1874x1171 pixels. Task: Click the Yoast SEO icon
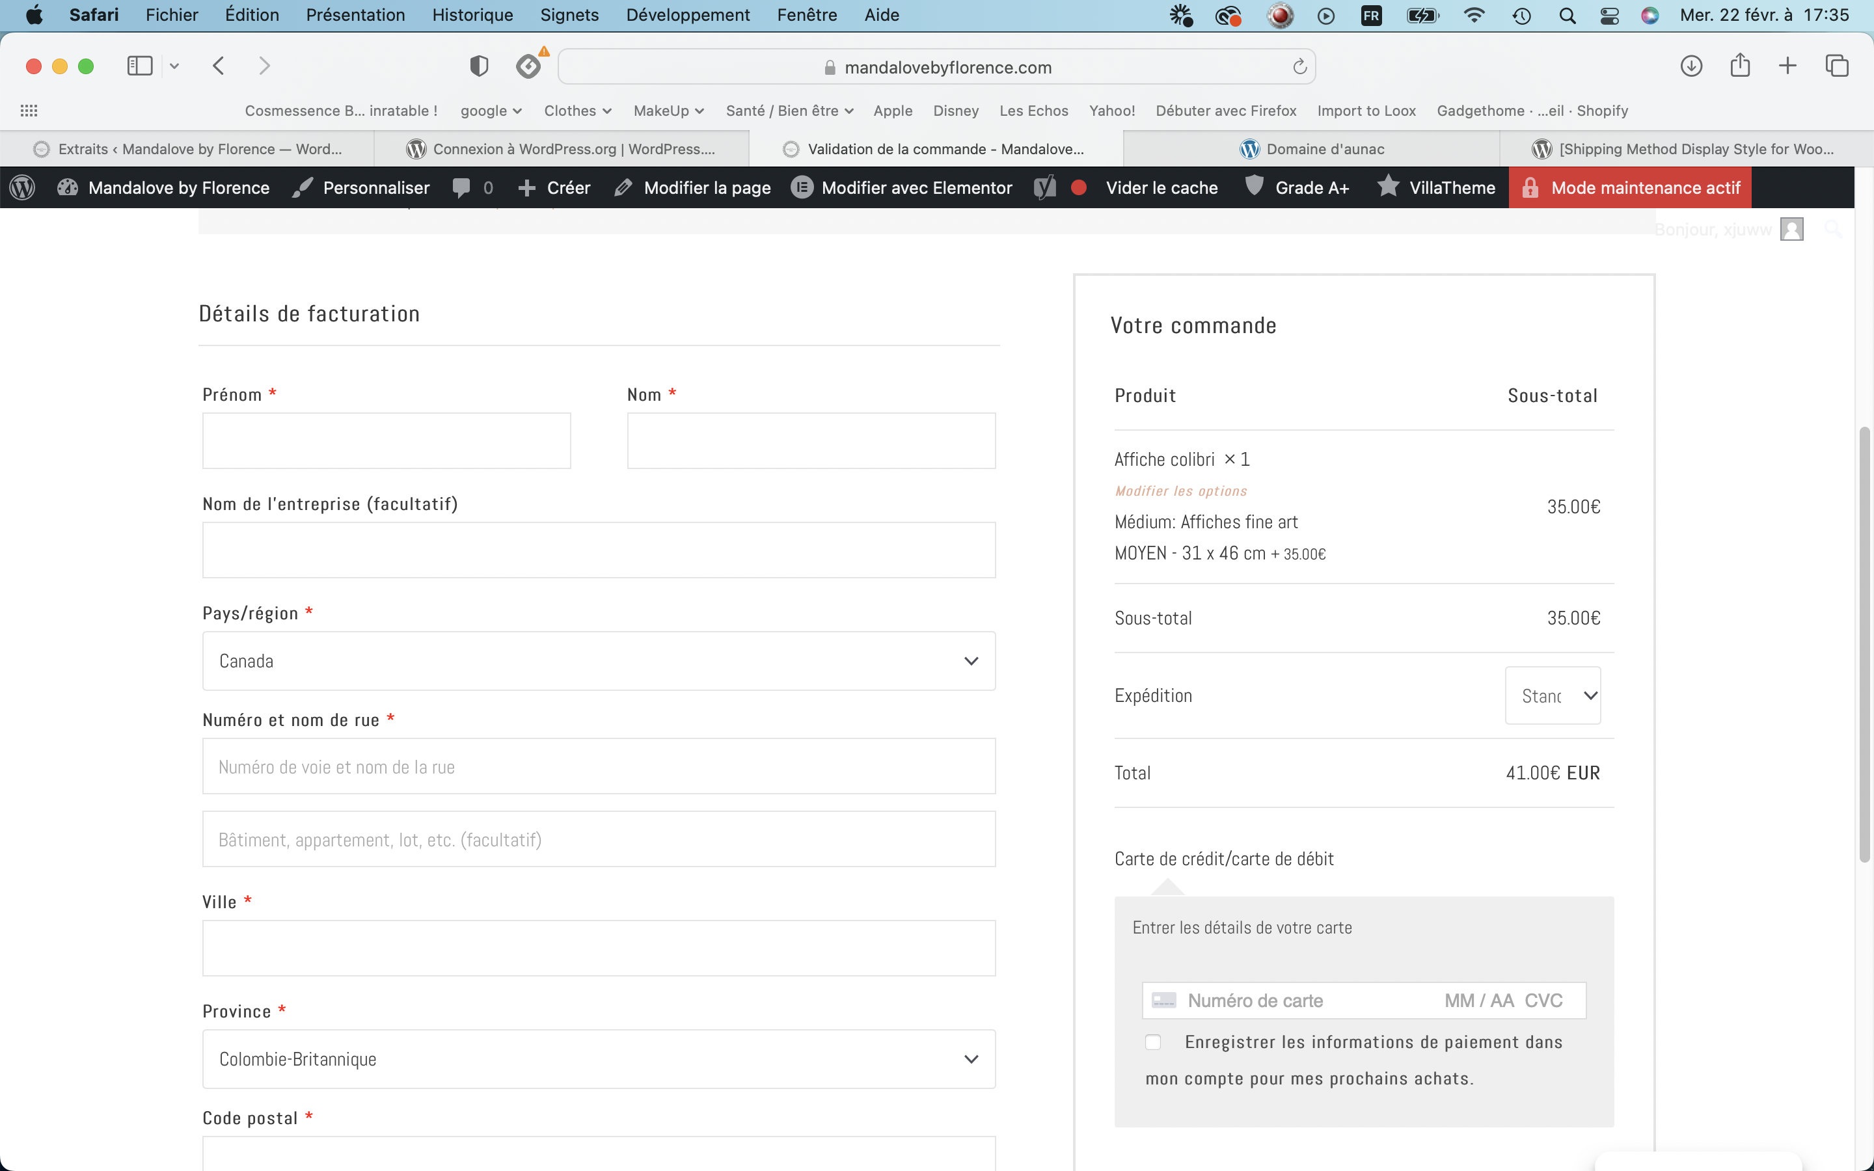[x=1044, y=187]
